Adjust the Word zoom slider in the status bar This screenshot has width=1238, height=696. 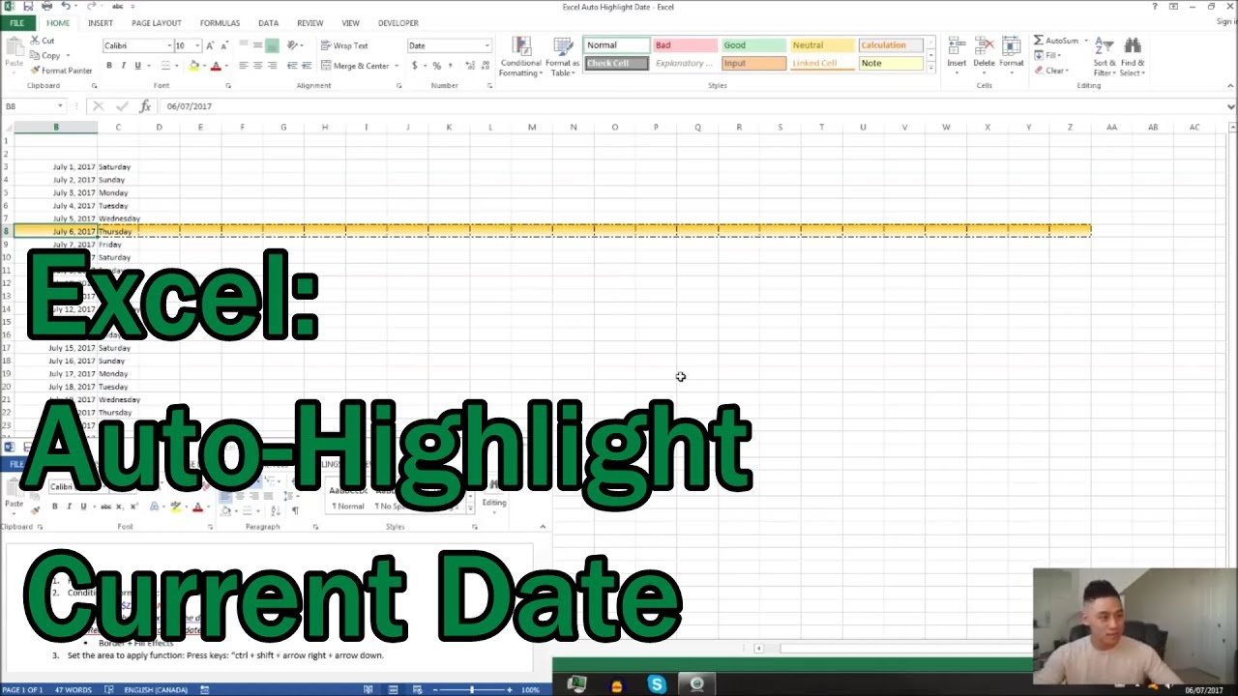[471, 689]
